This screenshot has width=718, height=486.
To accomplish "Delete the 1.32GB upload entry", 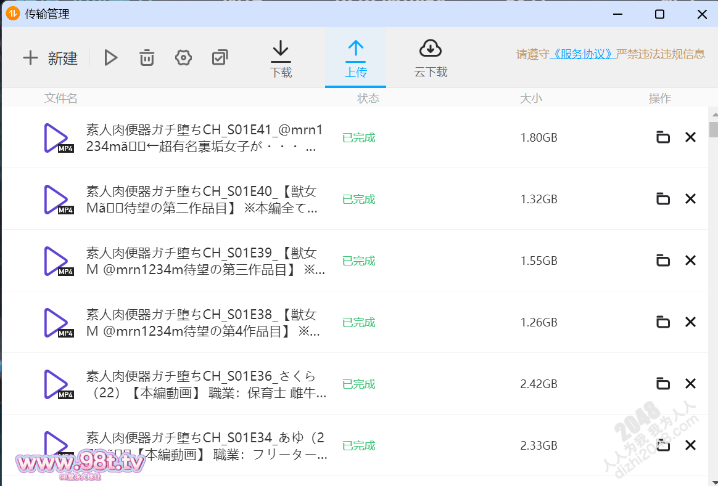I will (x=690, y=199).
